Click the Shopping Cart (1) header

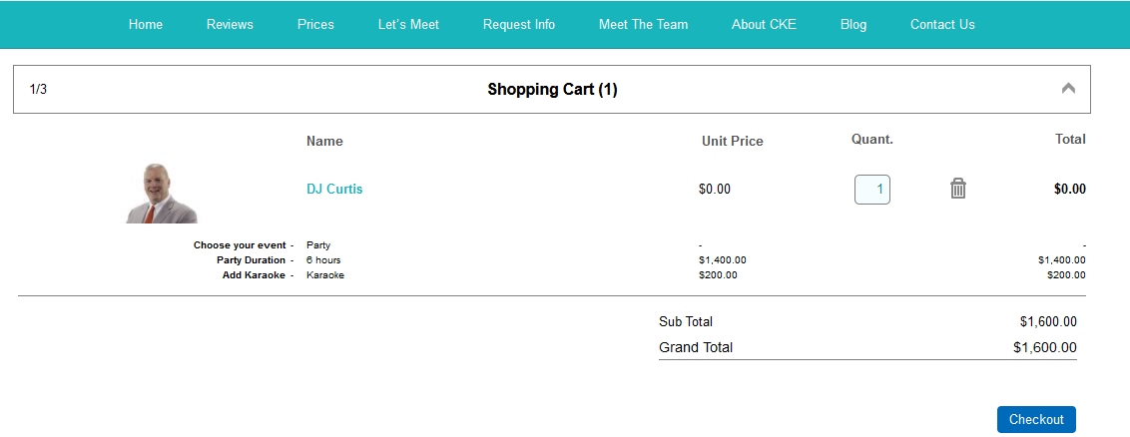(552, 90)
